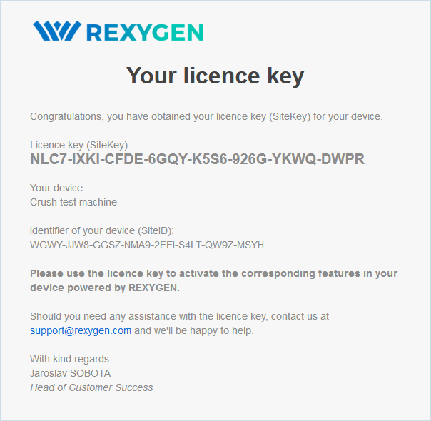This screenshot has height=421, width=431.
Task: Click the 'Licence key (SiteKey):' label
Action: coord(80,145)
